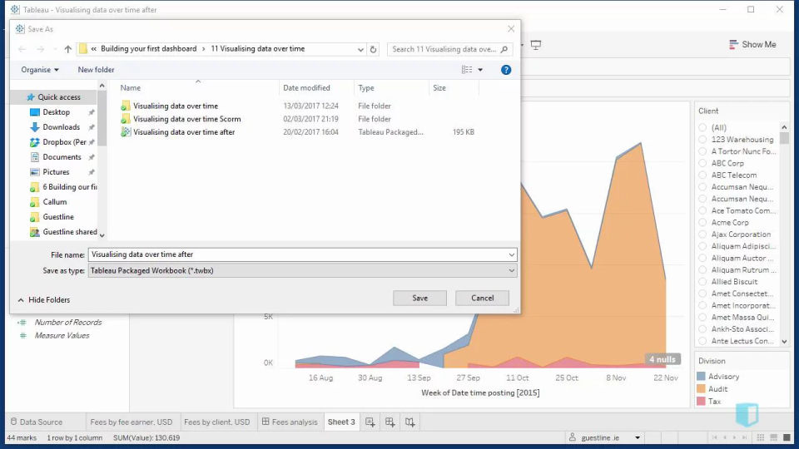This screenshot has width=799, height=449.
Task: Click the 4 nulls indicator on chart
Action: point(663,359)
